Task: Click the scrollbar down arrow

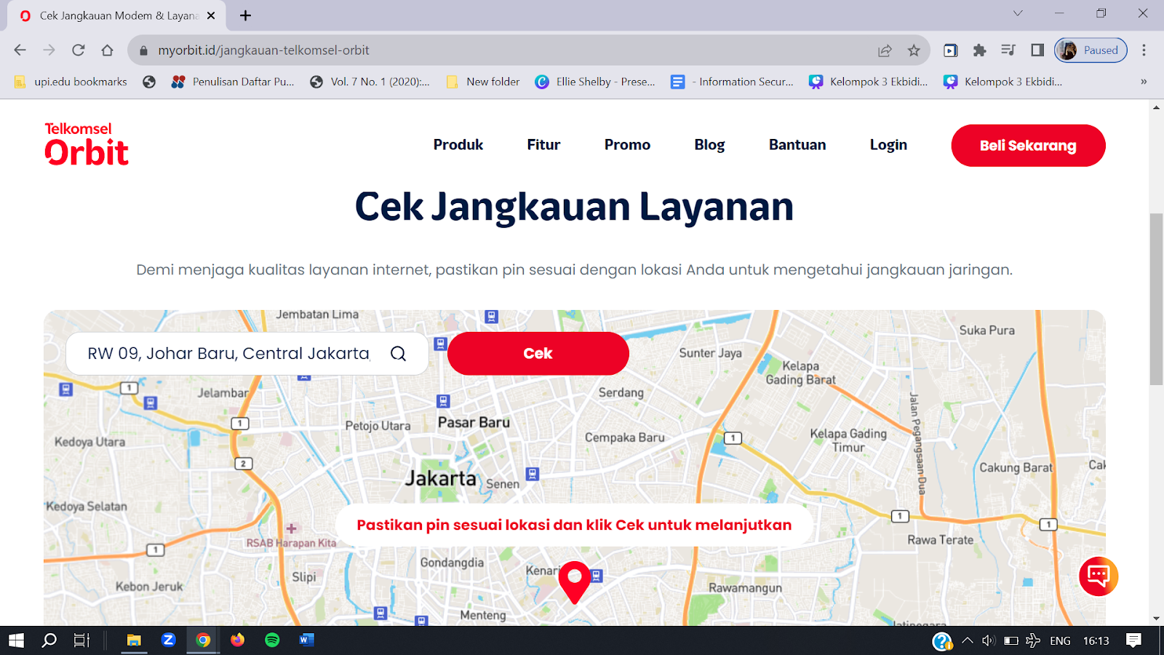Action: pyautogui.click(x=1156, y=619)
